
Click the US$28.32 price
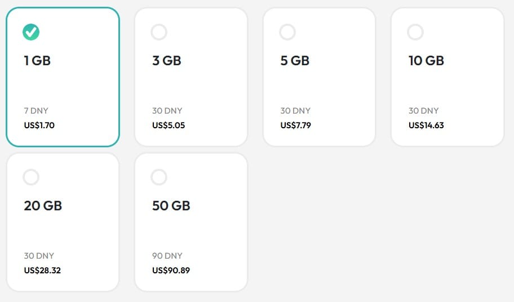pos(42,271)
